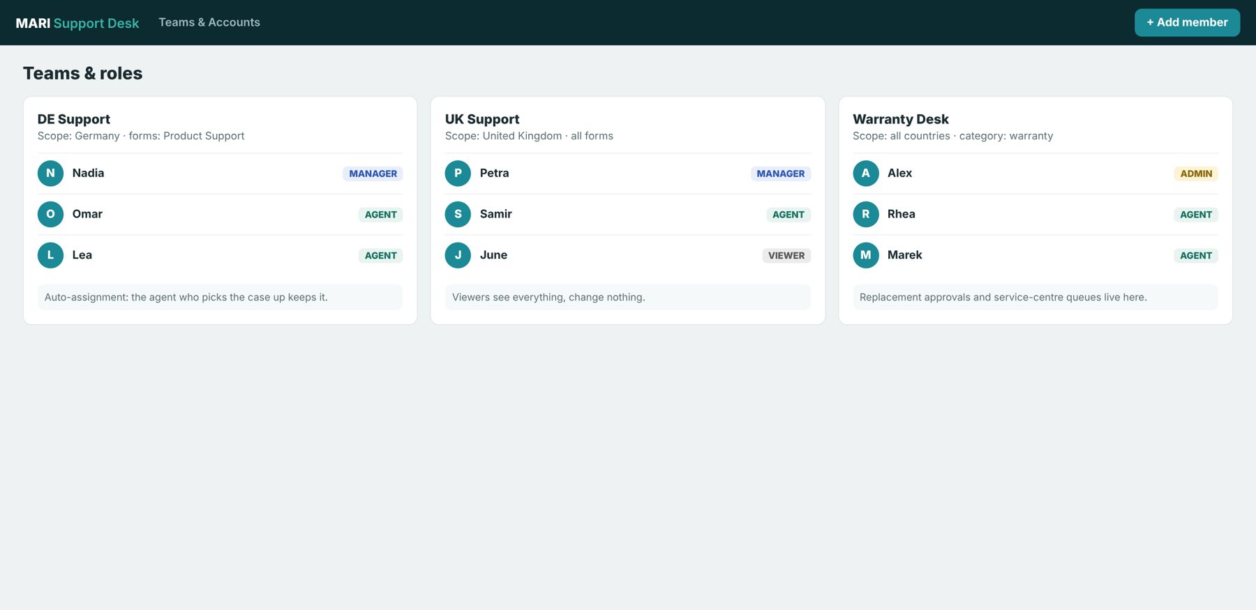The width and height of the screenshot is (1256, 610).
Task: Click the 'Viewers see everything' note
Action: point(628,297)
